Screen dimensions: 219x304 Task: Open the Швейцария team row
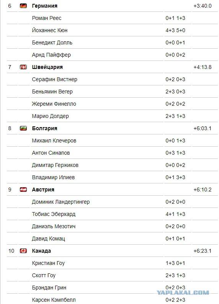point(112,67)
